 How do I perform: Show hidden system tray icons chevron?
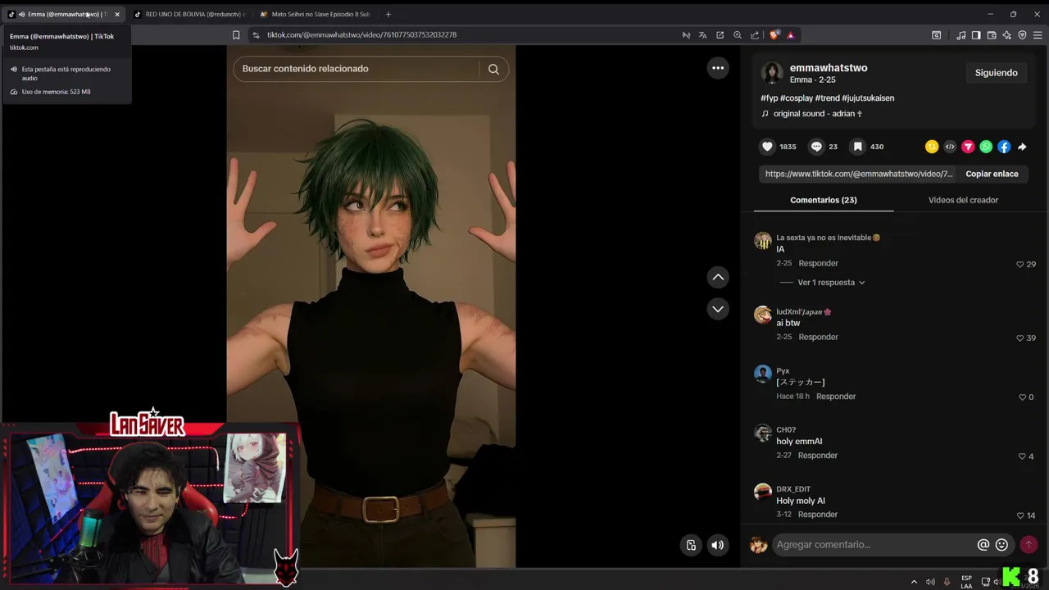pos(914,582)
